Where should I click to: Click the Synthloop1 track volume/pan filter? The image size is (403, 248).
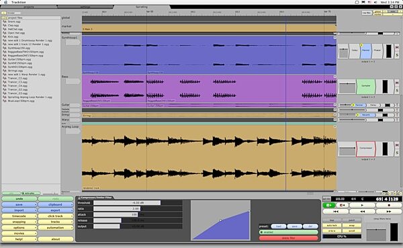(343, 51)
